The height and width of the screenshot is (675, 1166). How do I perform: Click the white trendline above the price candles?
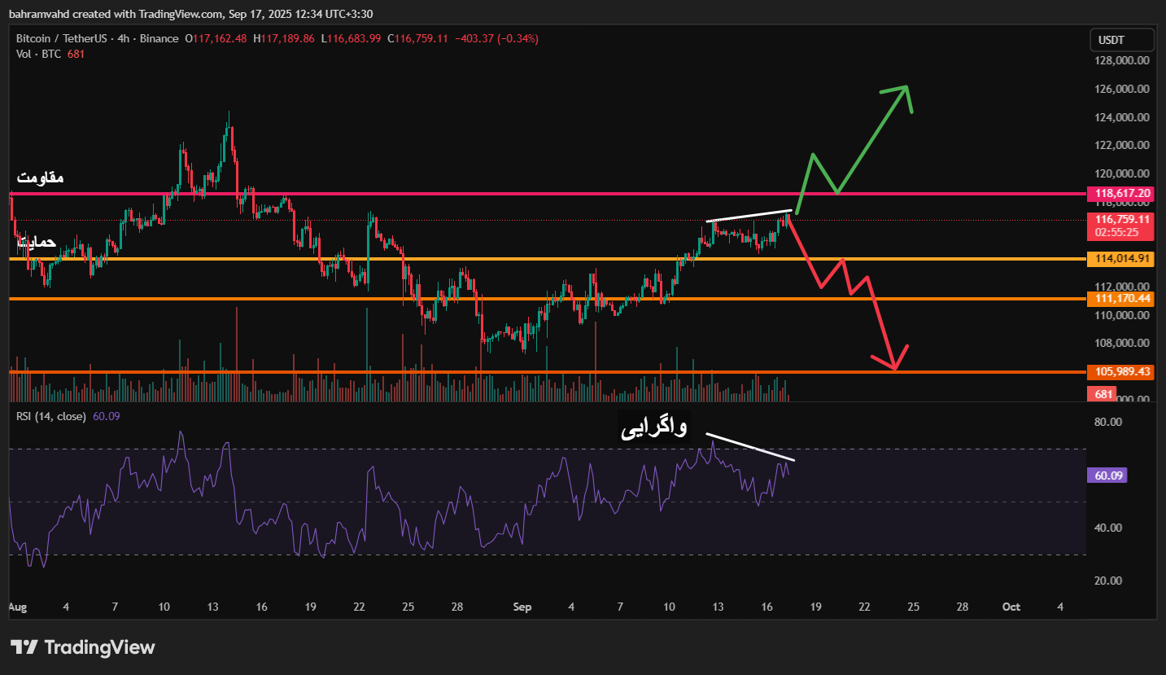[749, 216]
